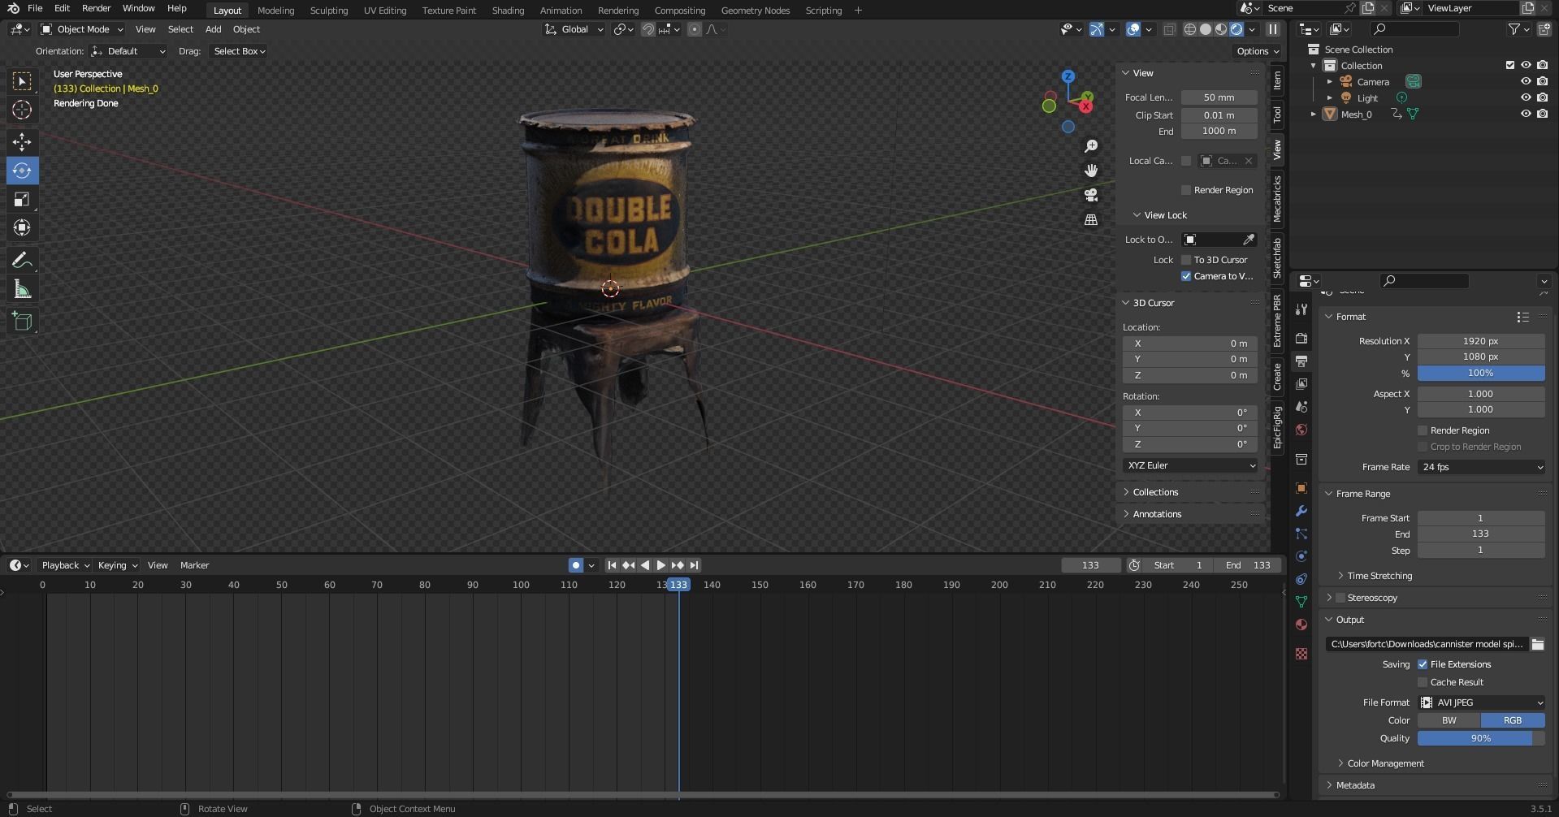Activate the 3D Cursor tool
Screen dimensions: 1559x817
coord(22,110)
